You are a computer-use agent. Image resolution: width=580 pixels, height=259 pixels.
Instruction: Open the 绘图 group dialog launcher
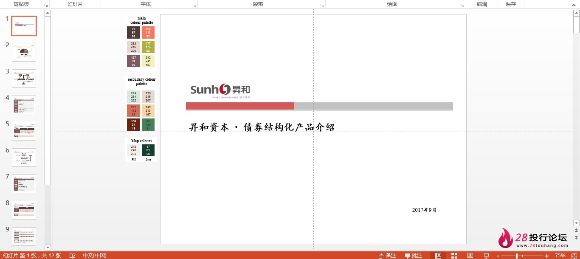(462, 6)
